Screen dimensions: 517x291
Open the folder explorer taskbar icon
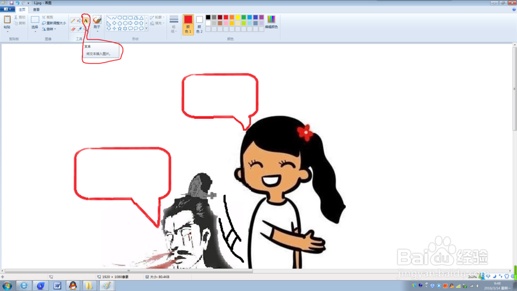[89, 285]
